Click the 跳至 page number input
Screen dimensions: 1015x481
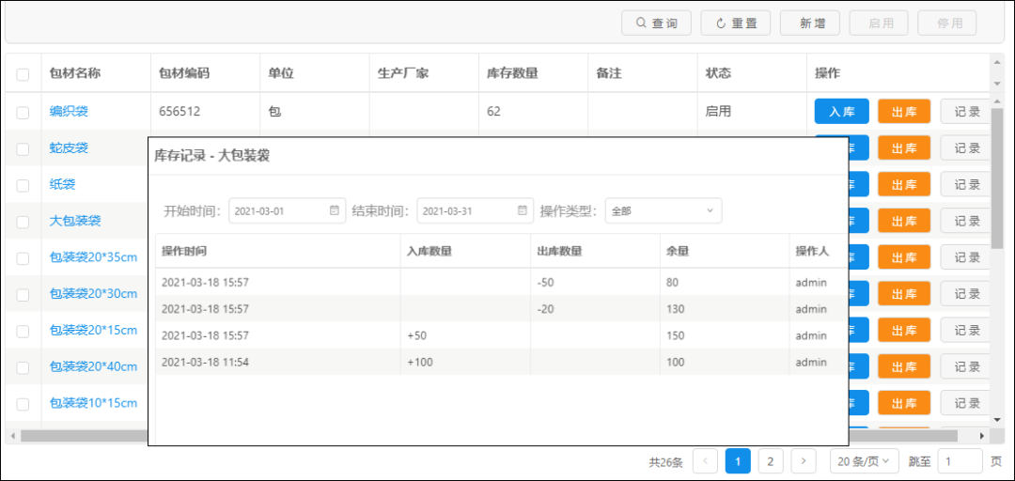click(x=960, y=461)
